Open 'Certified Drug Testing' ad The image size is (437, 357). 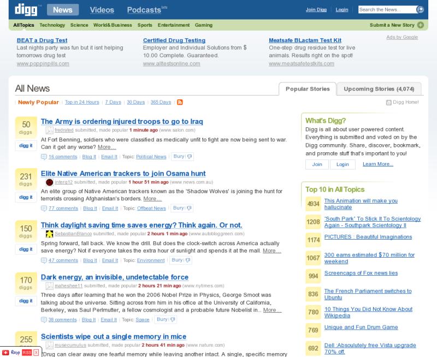[x=174, y=40]
